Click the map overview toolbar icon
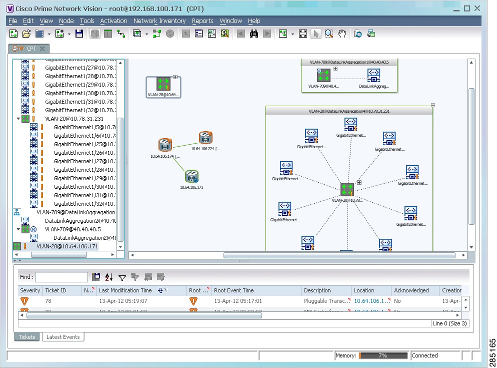The width and height of the screenshot is (497, 368). [x=211, y=34]
